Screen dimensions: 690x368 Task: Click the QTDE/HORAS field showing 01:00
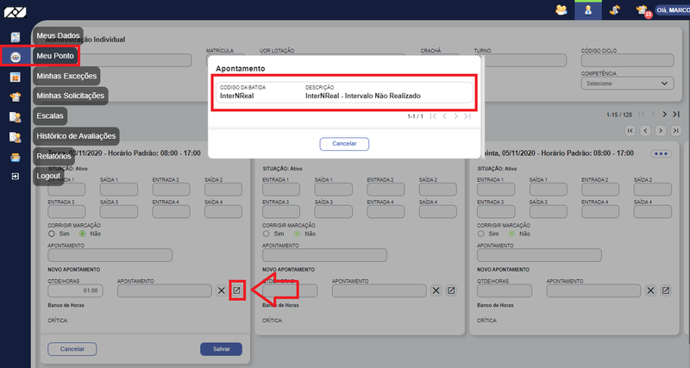click(x=75, y=290)
